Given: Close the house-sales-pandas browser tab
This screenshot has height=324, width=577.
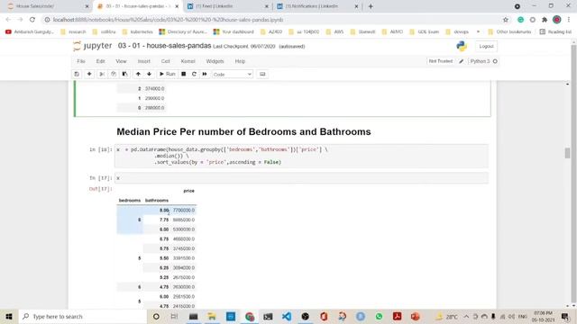Looking at the screenshot, I should click(x=177, y=6).
